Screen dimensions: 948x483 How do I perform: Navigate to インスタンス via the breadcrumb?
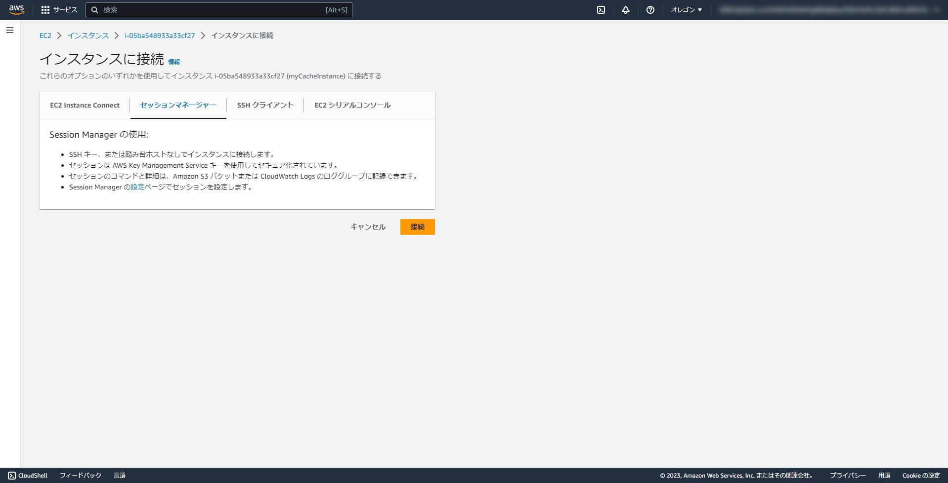tap(87, 36)
